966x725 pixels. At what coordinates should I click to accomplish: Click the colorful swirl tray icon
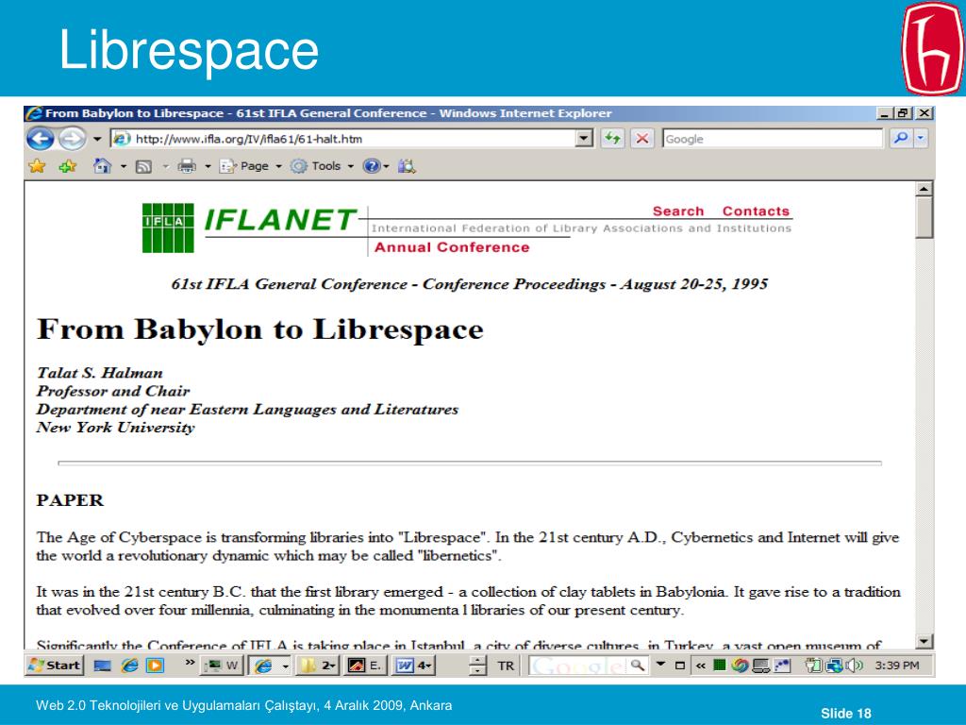tap(740, 666)
